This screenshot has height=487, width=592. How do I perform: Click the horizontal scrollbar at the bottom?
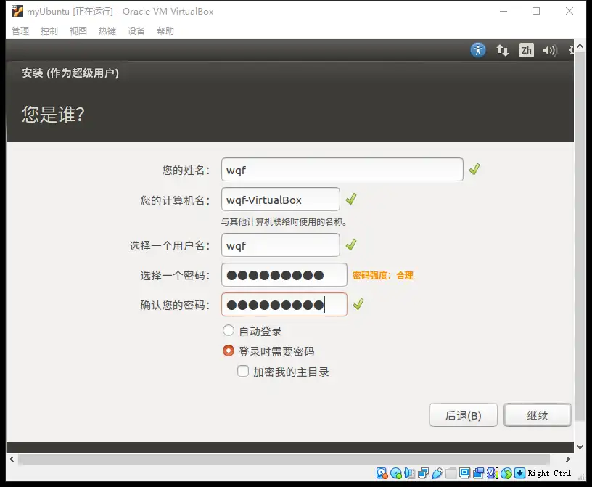tap(290, 459)
